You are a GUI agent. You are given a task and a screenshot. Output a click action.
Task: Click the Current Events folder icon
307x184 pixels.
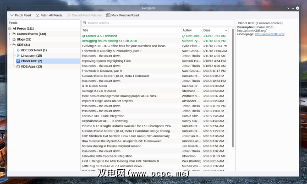click(x=14, y=34)
